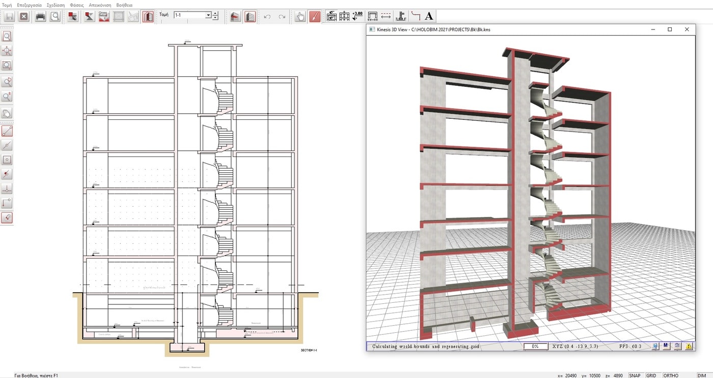Click the close section X icon
This screenshot has width=713, height=378.
click(x=24, y=16)
